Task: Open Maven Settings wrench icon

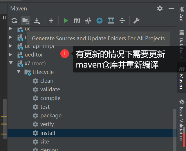Action: (136, 21)
